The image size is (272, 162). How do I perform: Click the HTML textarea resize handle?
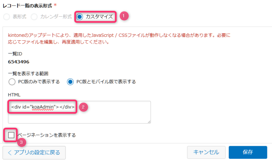[x=149, y=121]
